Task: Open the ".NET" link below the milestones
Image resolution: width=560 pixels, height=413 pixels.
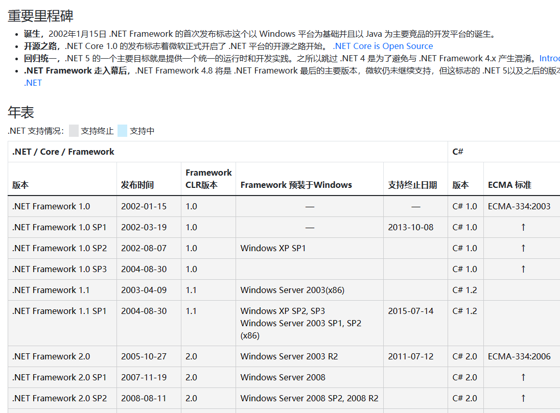Action: pyautogui.click(x=33, y=83)
